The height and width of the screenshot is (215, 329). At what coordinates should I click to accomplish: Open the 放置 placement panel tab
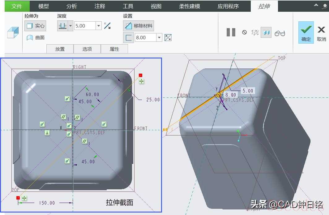(60, 49)
